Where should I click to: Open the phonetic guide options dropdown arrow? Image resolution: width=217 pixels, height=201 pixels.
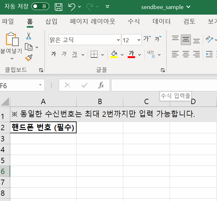pyautogui.click(x=159, y=55)
